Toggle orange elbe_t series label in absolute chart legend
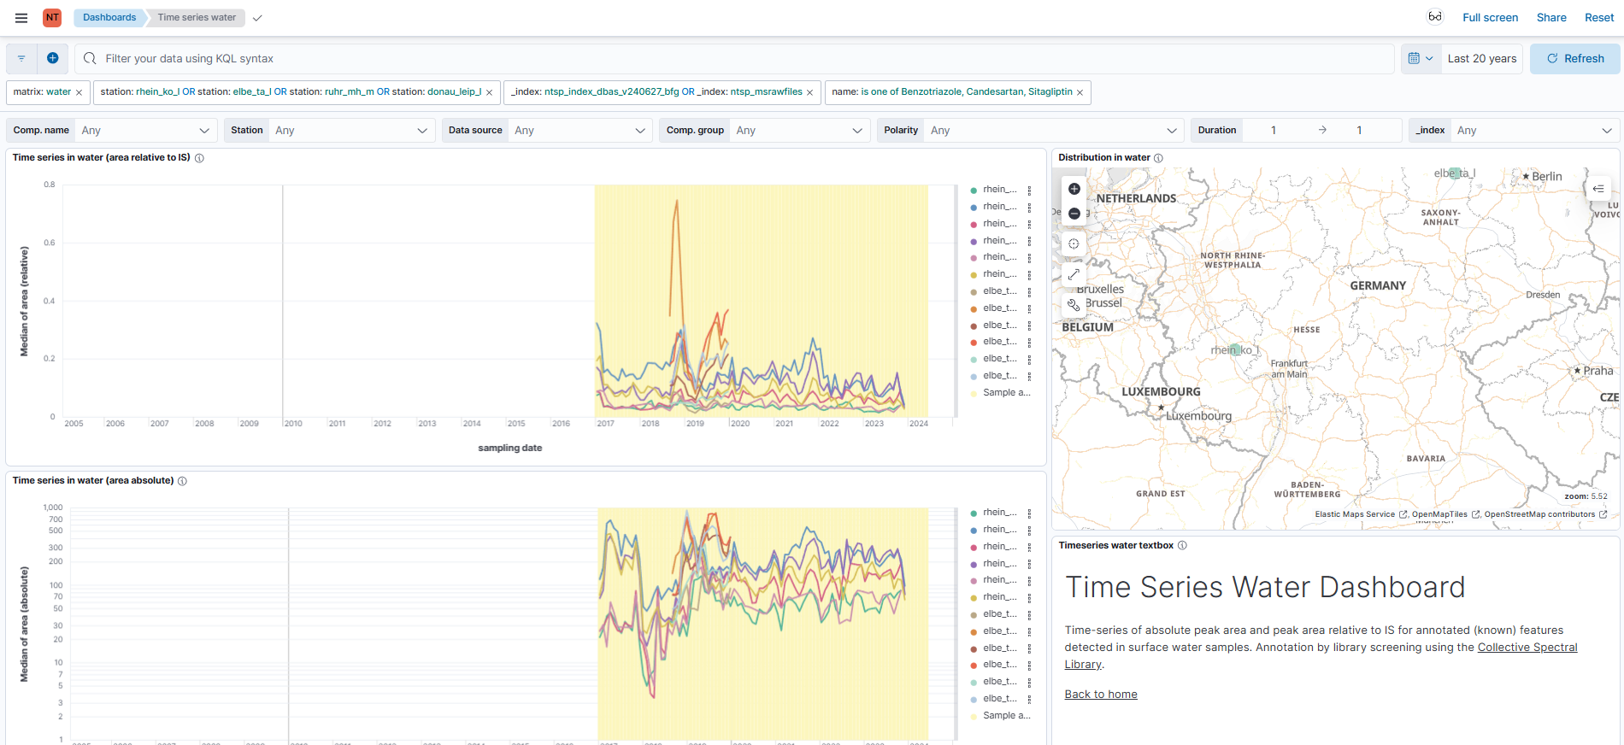 pyautogui.click(x=999, y=631)
